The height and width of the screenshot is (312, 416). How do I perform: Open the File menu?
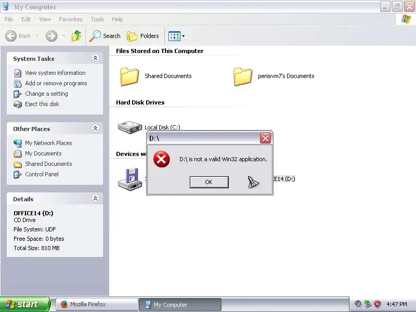[x=9, y=19]
